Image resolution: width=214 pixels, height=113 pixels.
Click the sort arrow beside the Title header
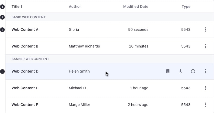(x=22, y=7)
